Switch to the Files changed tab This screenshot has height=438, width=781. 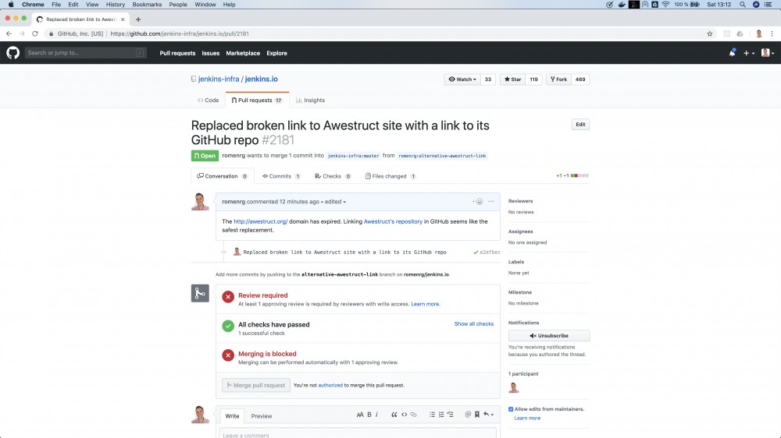[390, 176]
